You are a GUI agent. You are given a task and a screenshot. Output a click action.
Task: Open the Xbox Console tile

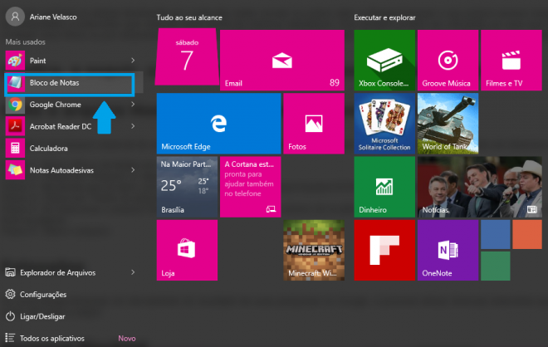384,60
